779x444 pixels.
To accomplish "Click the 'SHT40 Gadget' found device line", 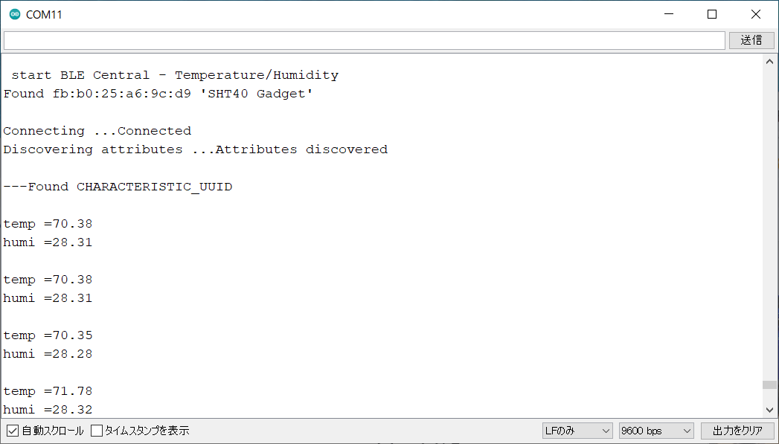I will click(x=158, y=94).
